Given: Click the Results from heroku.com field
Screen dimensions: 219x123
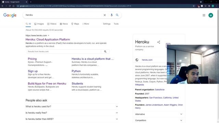Looking at the screenshot, I should click(64, 52).
